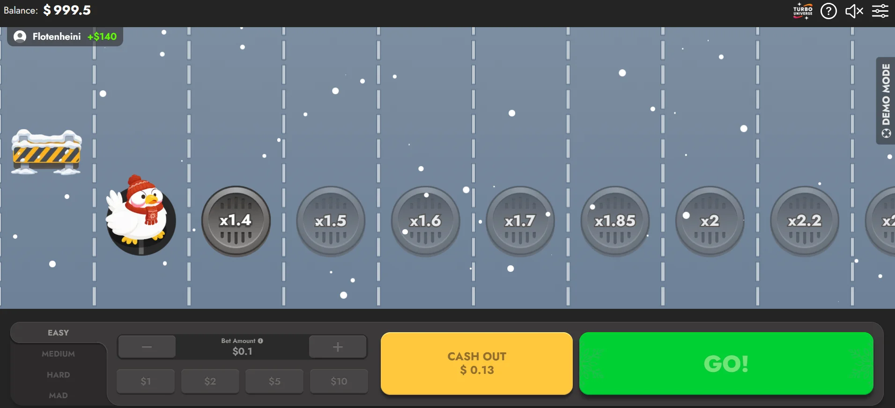The width and height of the screenshot is (895, 408).
Task: Decrease bet amount with minus button
Action: (x=147, y=347)
